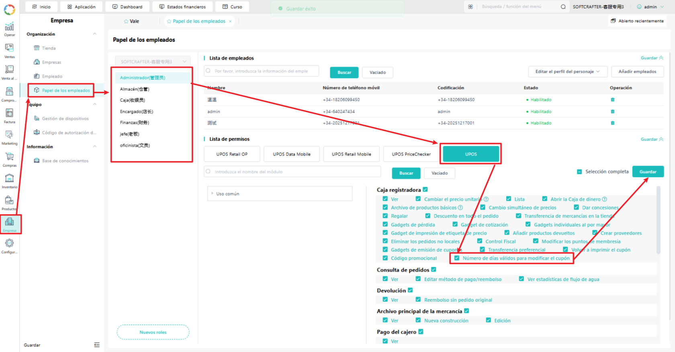Click the Nuevos roles button
The image size is (675, 352).
coord(153,332)
